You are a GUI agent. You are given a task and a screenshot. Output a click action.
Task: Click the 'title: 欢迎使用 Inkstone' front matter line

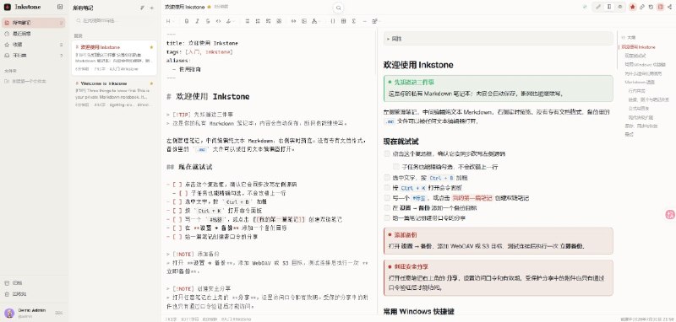pyautogui.click(x=202, y=43)
